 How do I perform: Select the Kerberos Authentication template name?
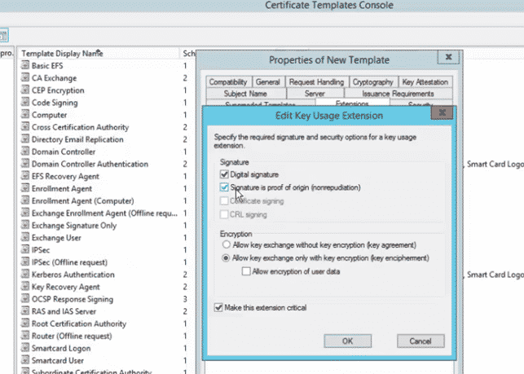73,275
